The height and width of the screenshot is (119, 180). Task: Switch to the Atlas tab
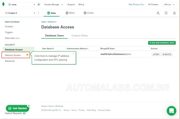51,13
